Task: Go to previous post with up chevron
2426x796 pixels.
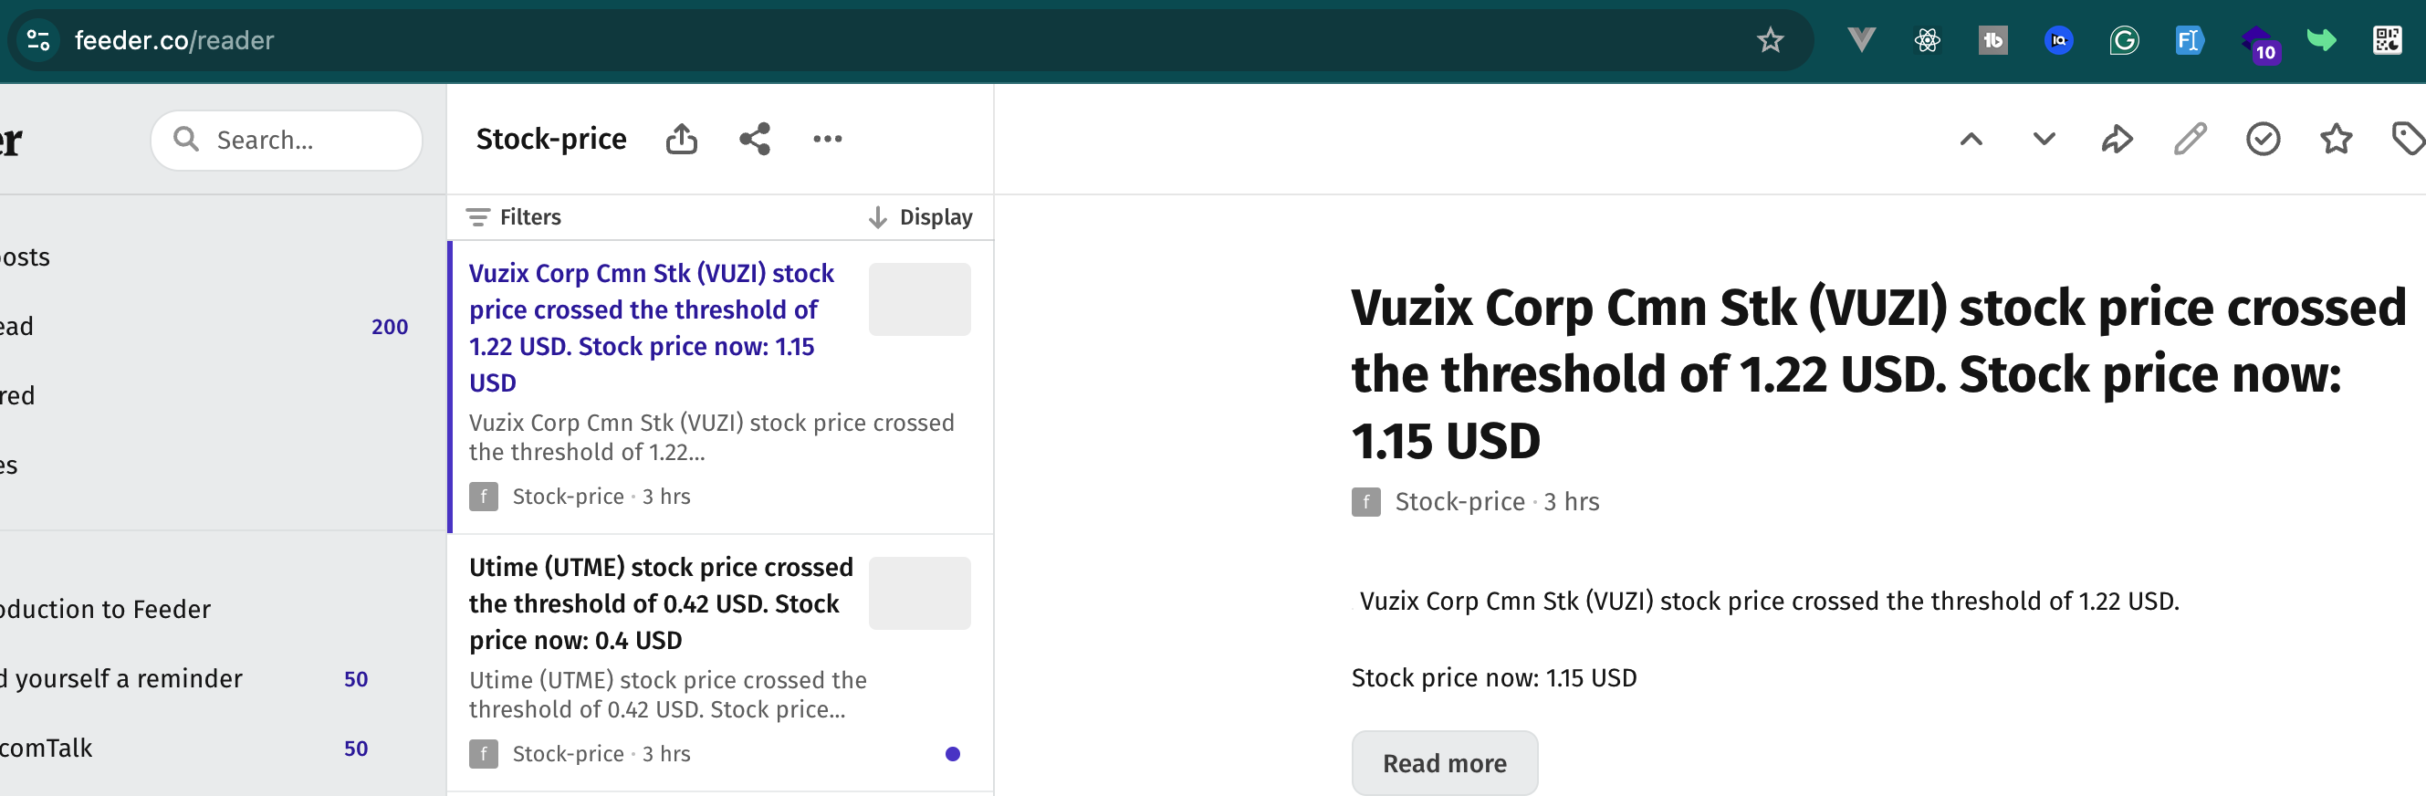Action: (1971, 140)
